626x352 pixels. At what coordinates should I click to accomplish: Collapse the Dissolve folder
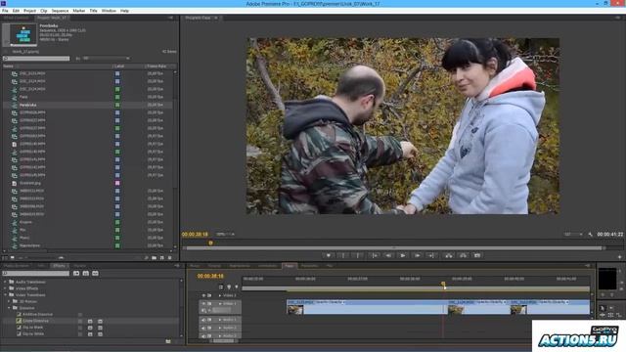9,308
